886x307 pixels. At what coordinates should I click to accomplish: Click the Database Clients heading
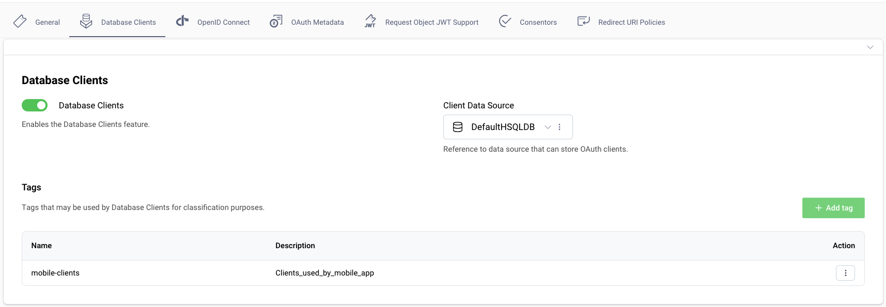(x=65, y=80)
